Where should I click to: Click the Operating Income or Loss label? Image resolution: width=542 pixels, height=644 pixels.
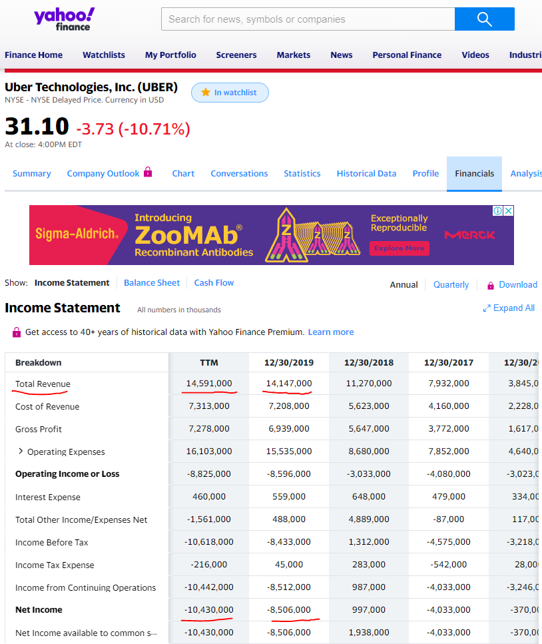[67, 474]
